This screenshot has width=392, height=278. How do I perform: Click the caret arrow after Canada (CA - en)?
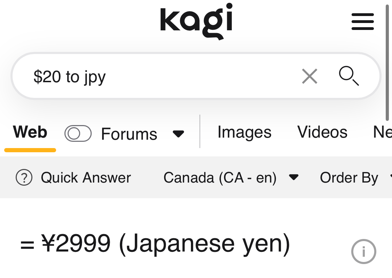[x=294, y=178]
